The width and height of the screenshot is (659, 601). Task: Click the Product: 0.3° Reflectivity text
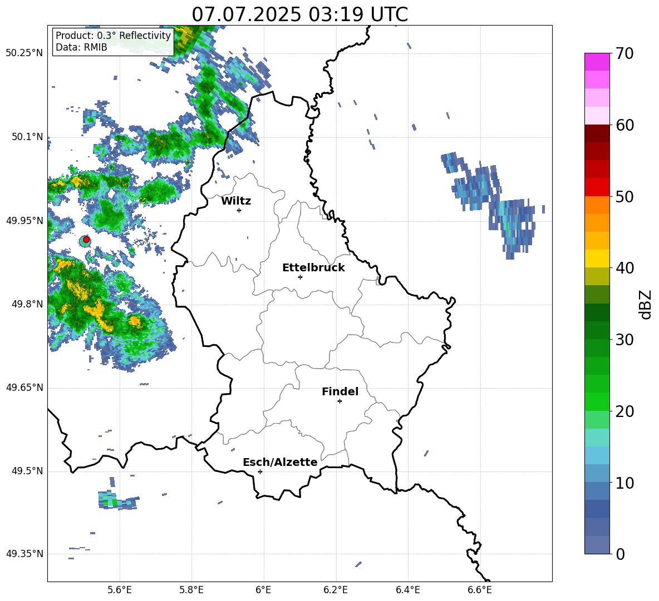tap(113, 36)
